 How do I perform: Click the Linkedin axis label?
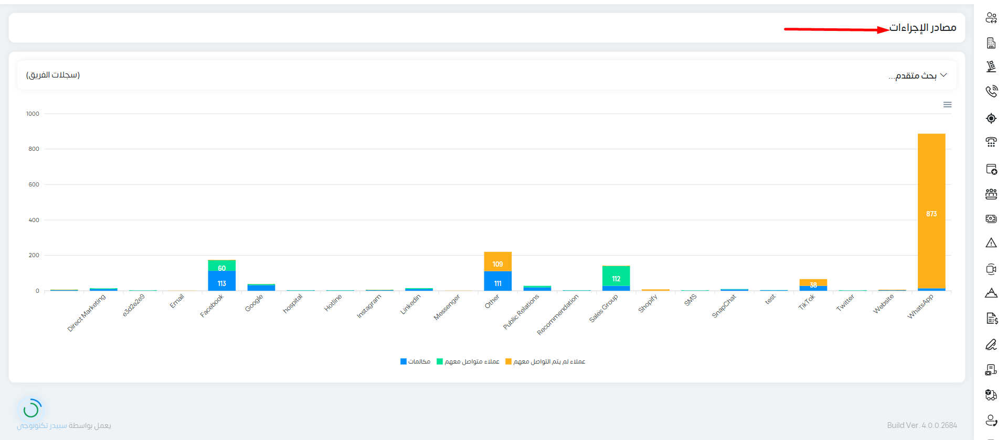coord(410,304)
